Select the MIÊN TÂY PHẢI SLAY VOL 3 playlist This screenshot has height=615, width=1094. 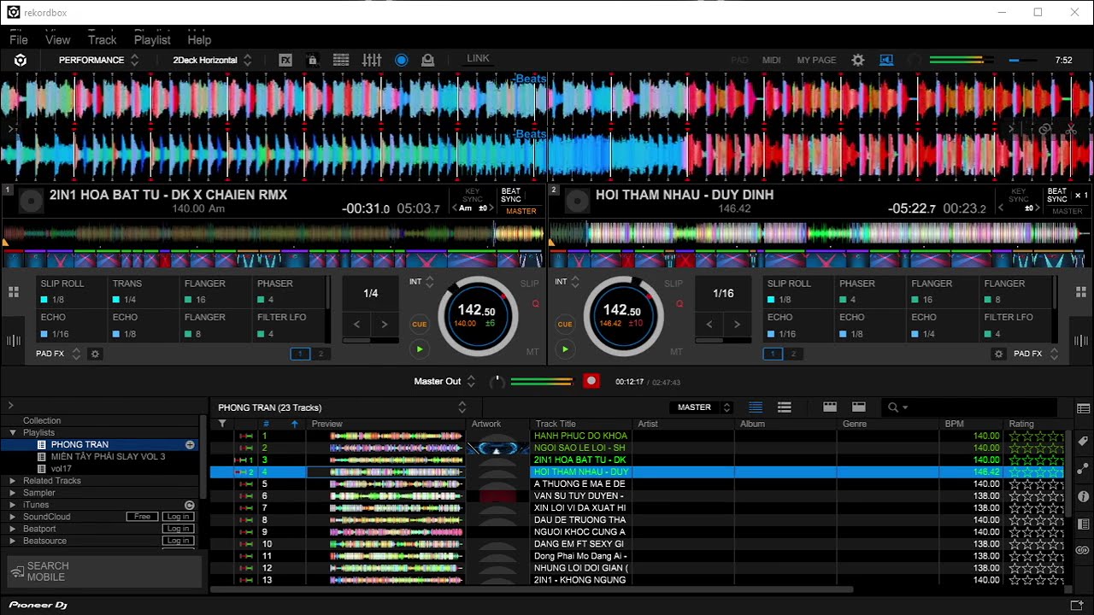point(108,457)
